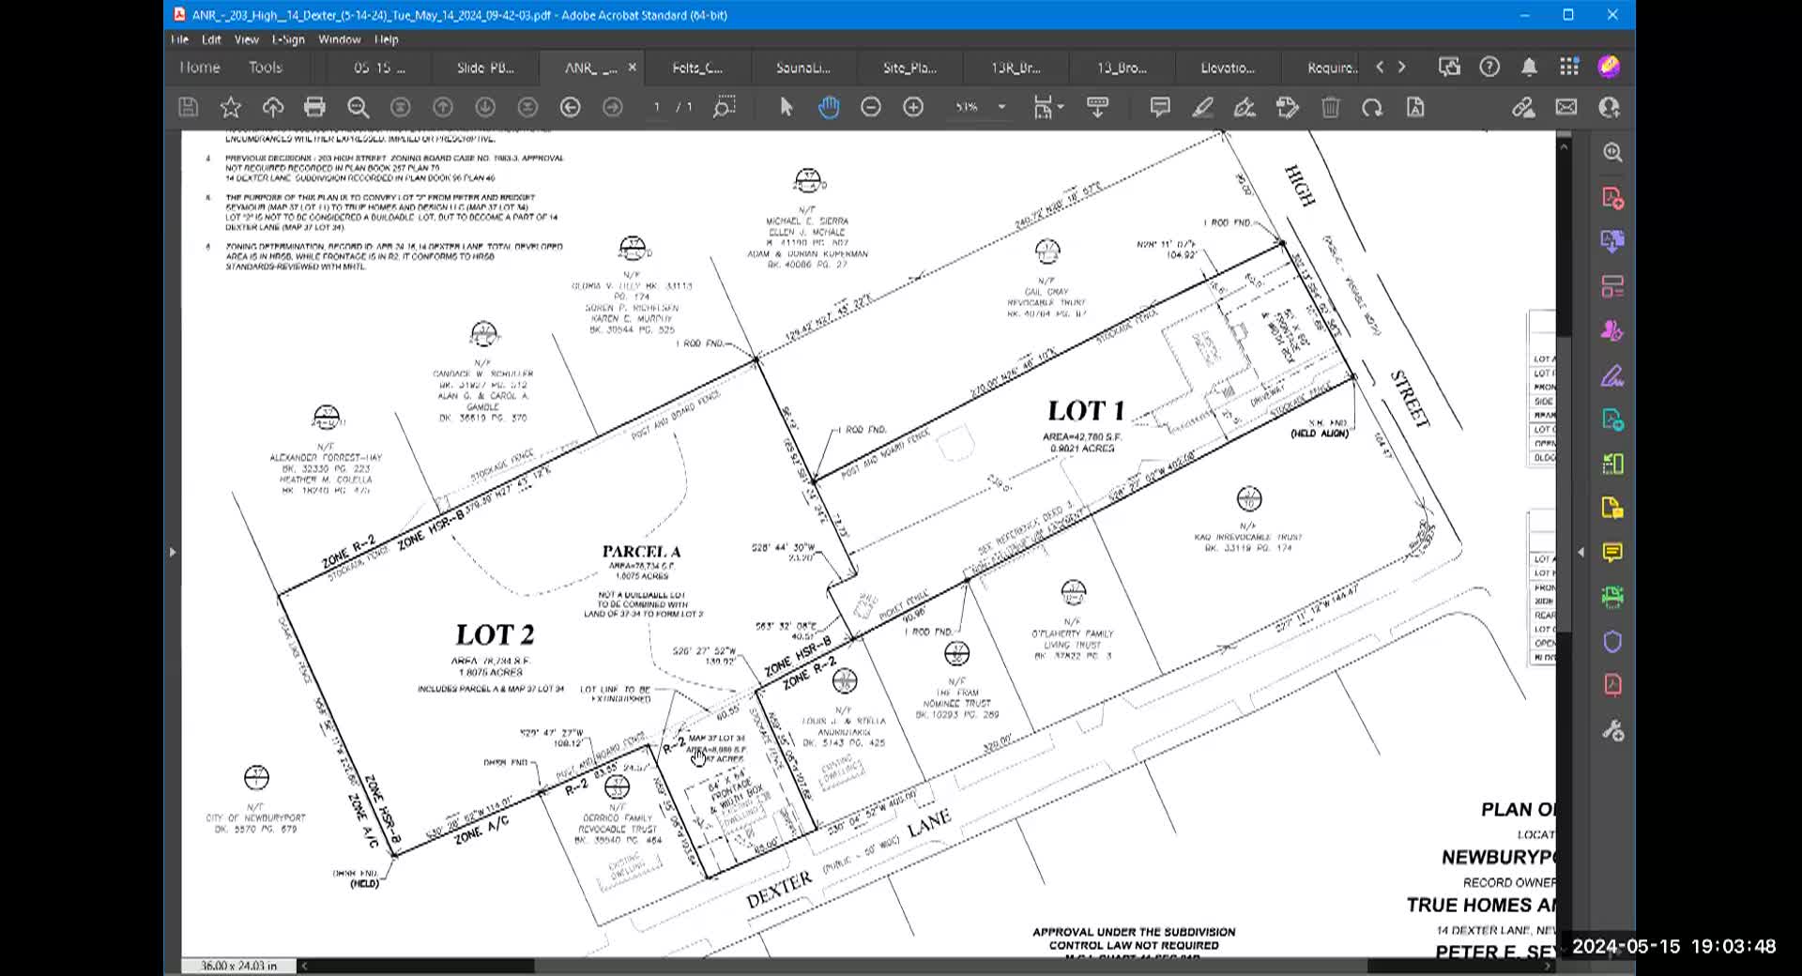Expand the left navigation pane arrow
This screenshot has width=1802, height=976.
click(x=173, y=552)
